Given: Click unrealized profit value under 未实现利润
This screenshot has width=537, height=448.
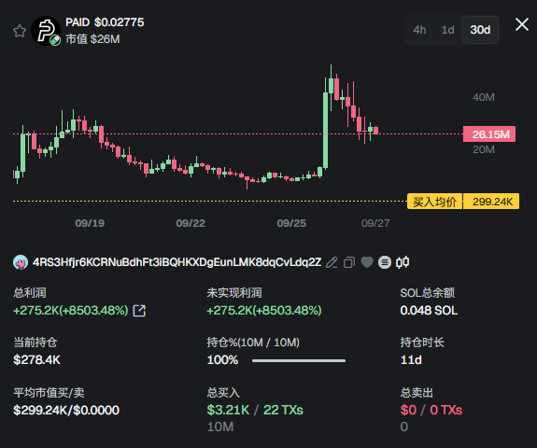Looking at the screenshot, I should [264, 311].
